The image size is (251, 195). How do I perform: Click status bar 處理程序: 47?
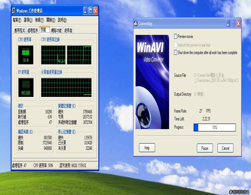[19, 166]
